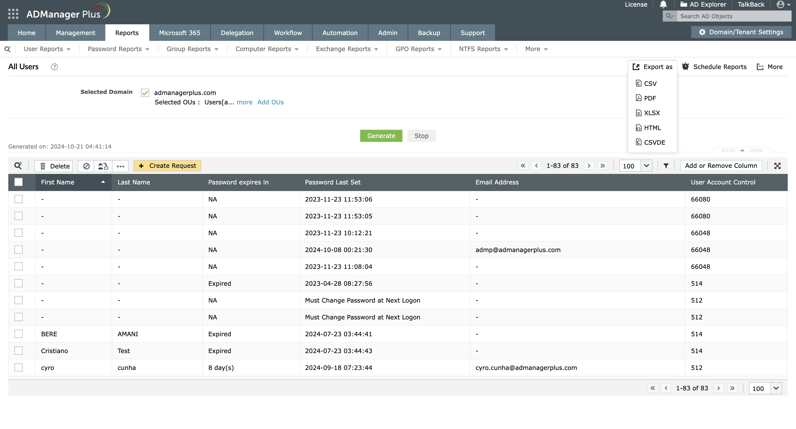Select the checkbox for BERE AMANI row

19,334
